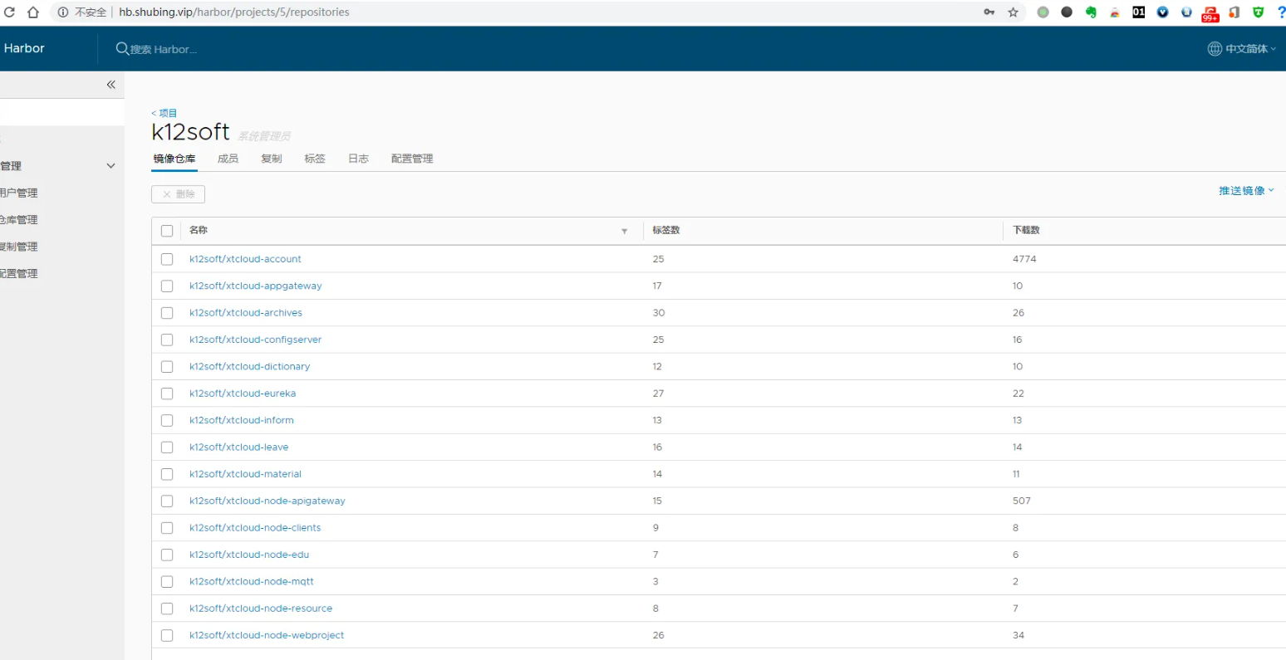The width and height of the screenshot is (1286, 660).
Task: Check the select-all checkbox in header
Action: tap(167, 231)
